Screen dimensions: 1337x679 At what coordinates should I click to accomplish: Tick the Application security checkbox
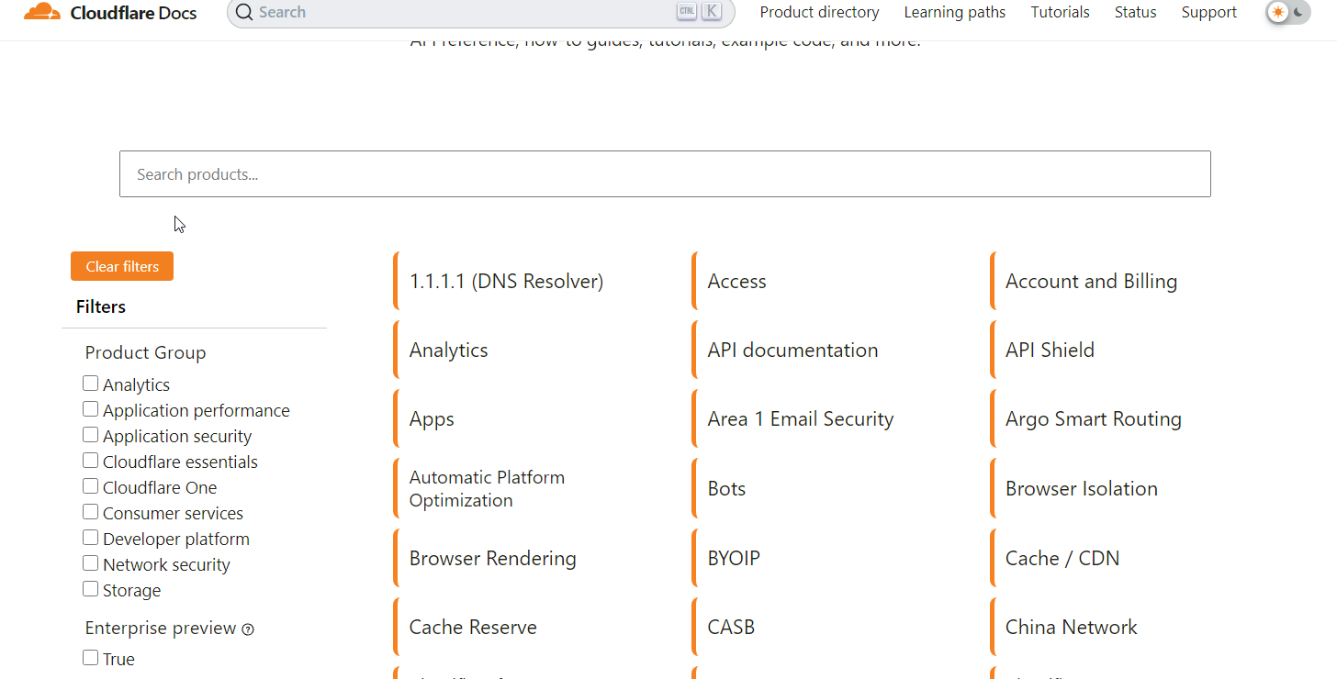point(90,435)
